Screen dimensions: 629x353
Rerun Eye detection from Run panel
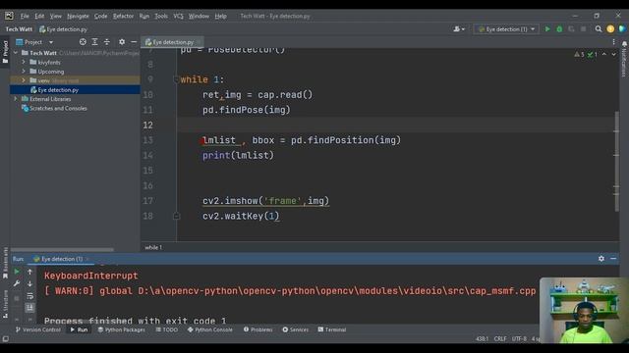tap(17, 272)
